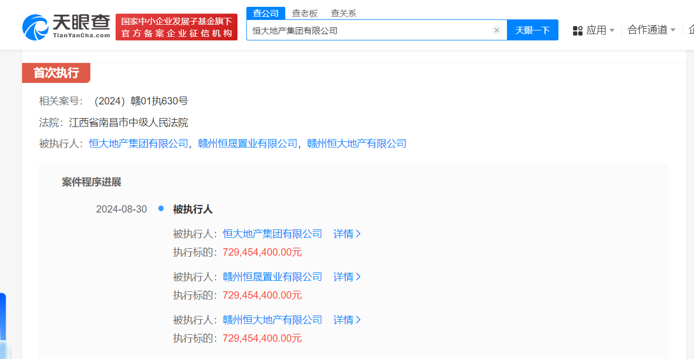Click the 天眼一下 search button
This screenshot has height=359, width=694.
(533, 30)
